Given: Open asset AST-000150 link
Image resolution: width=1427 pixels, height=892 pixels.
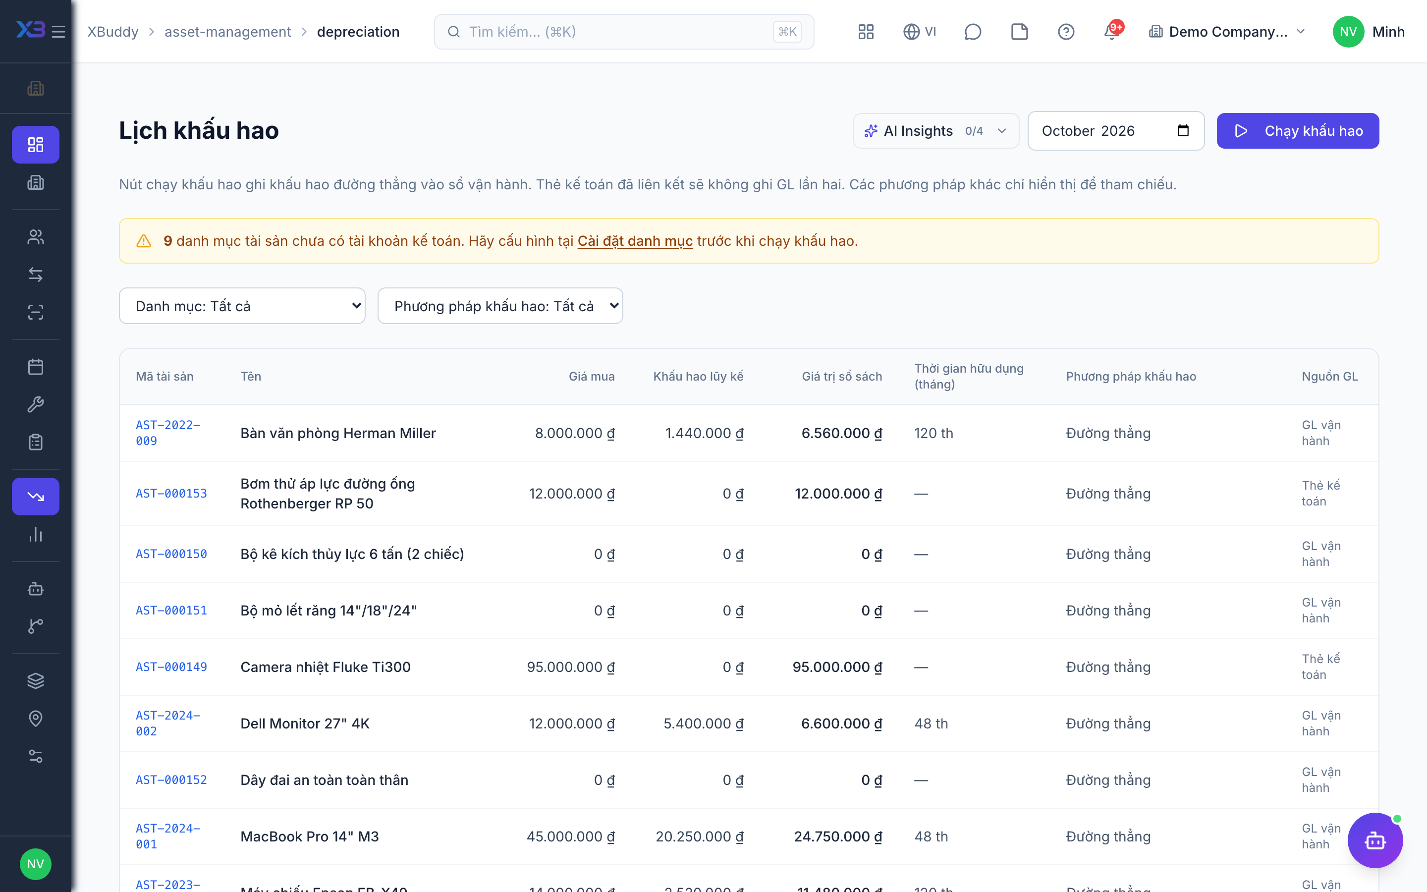Looking at the screenshot, I should click(171, 554).
